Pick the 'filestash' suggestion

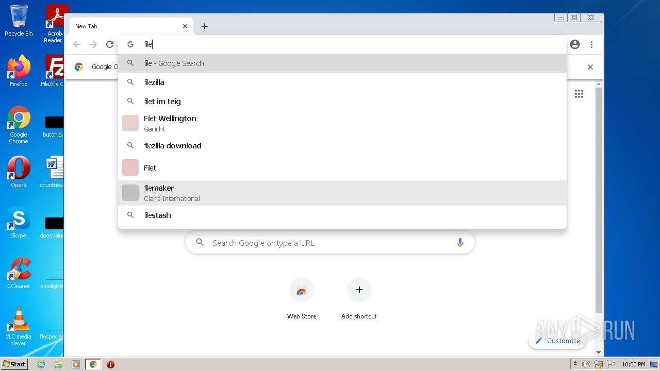pyautogui.click(x=342, y=215)
